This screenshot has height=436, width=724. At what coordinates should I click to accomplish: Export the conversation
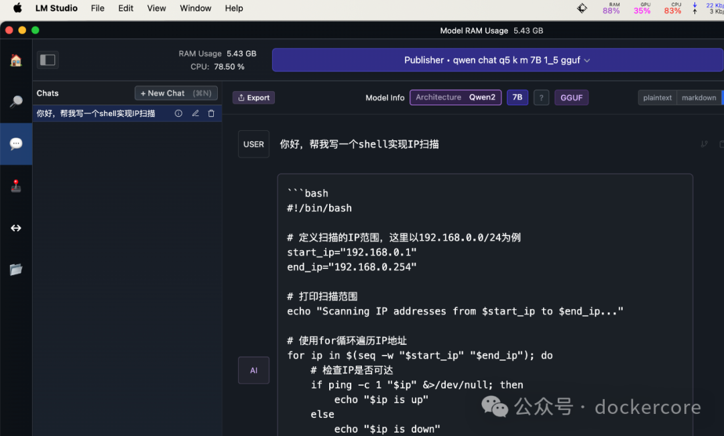coord(253,97)
